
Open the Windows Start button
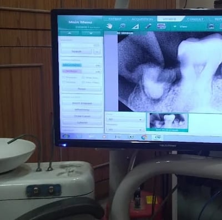(66, 137)
